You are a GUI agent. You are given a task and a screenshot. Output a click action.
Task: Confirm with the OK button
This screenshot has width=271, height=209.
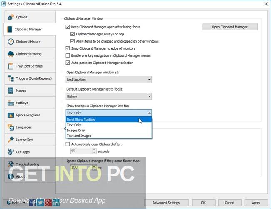coord(203,203)
